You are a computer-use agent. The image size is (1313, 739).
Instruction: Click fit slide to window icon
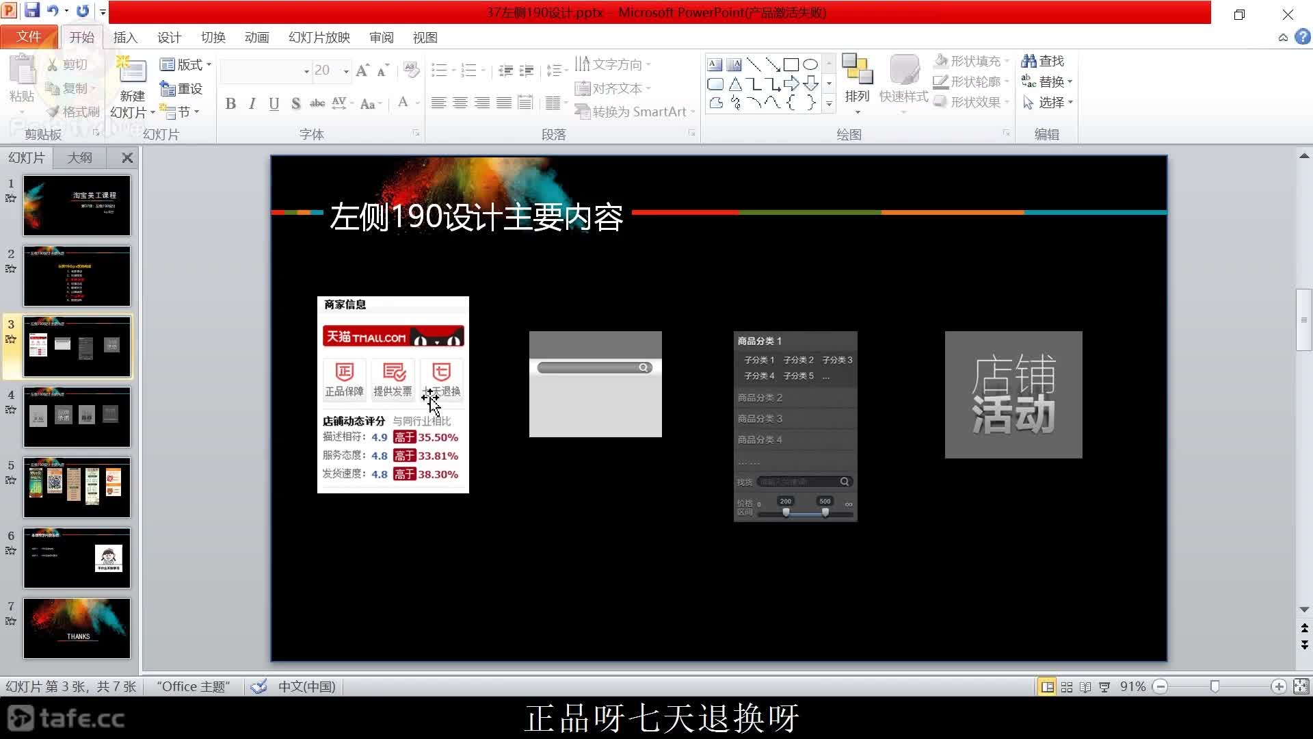tap(1301, 686)
